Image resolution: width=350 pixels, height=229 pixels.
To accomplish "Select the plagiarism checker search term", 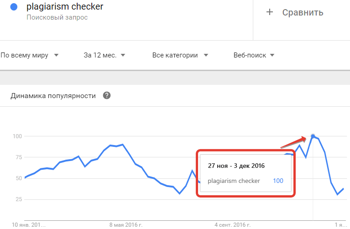I will (x=65, y=7).
